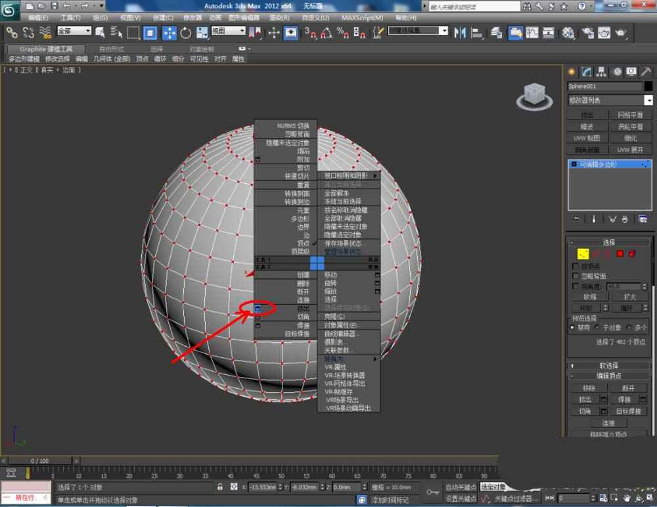This screenshot has width=657, height=507.
Task: Toggle selection lock icon in status bar
Action: pos(220,487)
